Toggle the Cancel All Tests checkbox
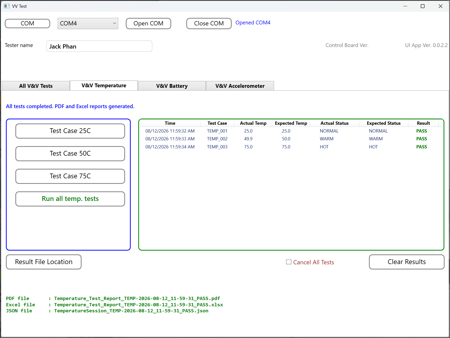 click(x=289, y=262)
